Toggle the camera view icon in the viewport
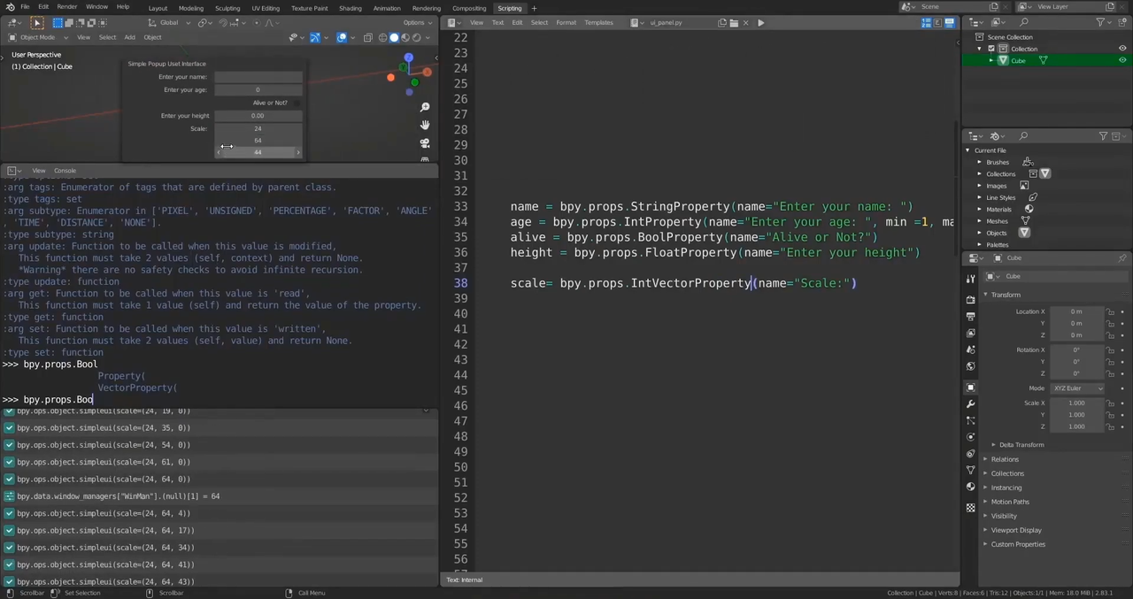This screenshot has height=599, width=1133. (425, 142)
